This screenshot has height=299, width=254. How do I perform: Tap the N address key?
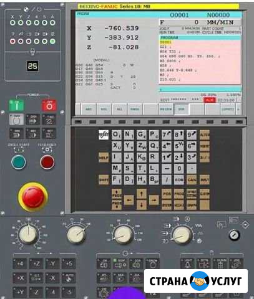click(x=129, y=135)
